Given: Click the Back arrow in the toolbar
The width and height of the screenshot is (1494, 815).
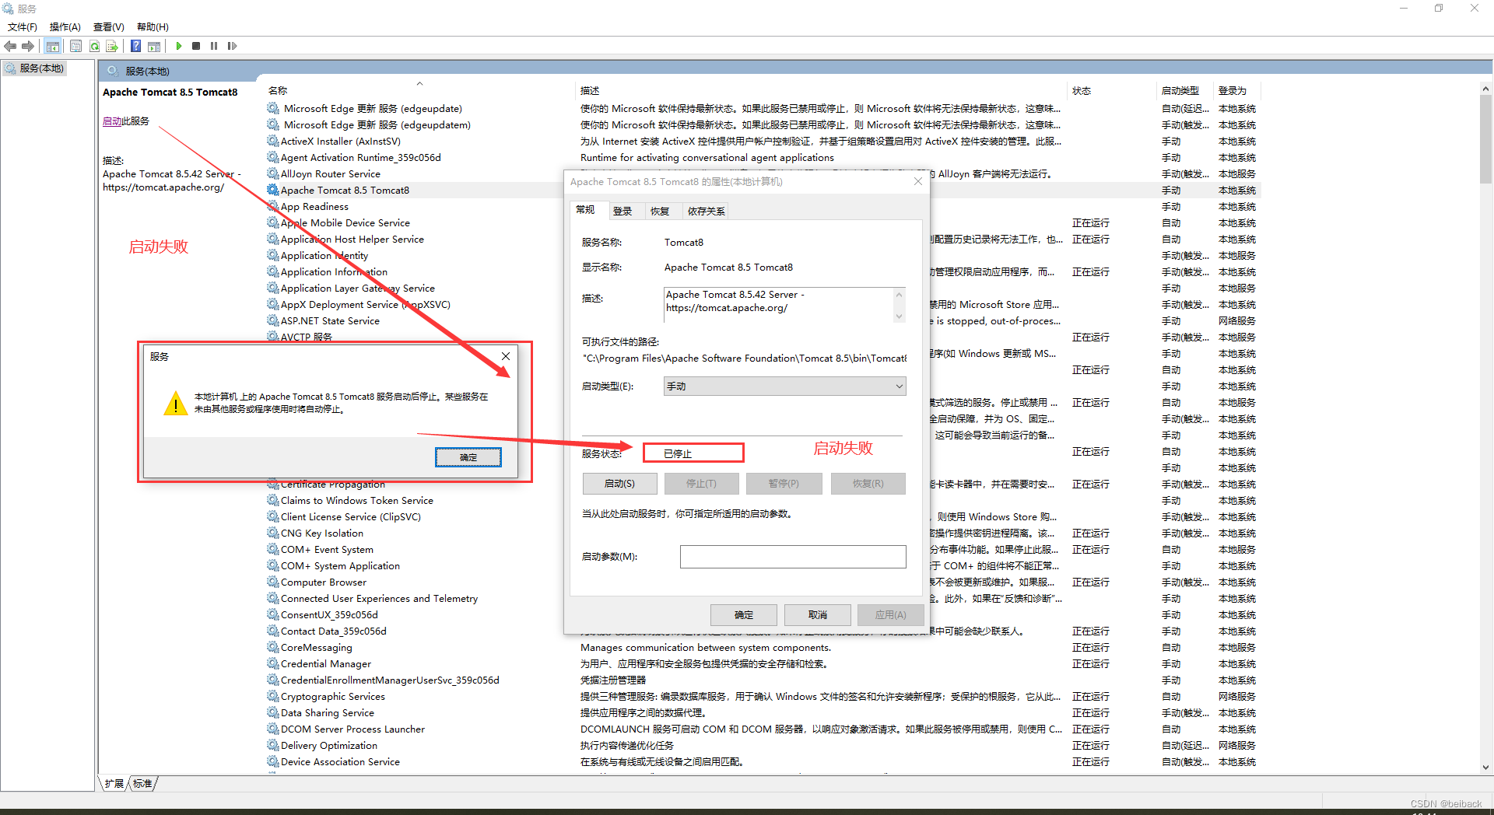Looking at the screenshot, I should (x=10, y=46).
